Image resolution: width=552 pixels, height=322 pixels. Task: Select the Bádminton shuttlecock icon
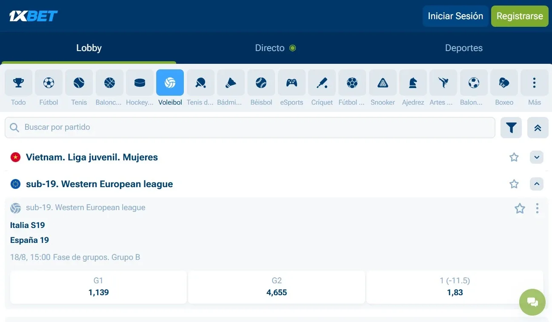tap(231, 83)
